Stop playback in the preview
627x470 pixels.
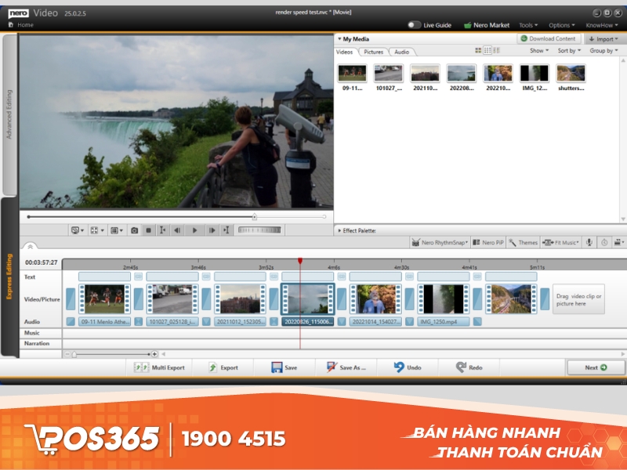click(x=148, y=230)
